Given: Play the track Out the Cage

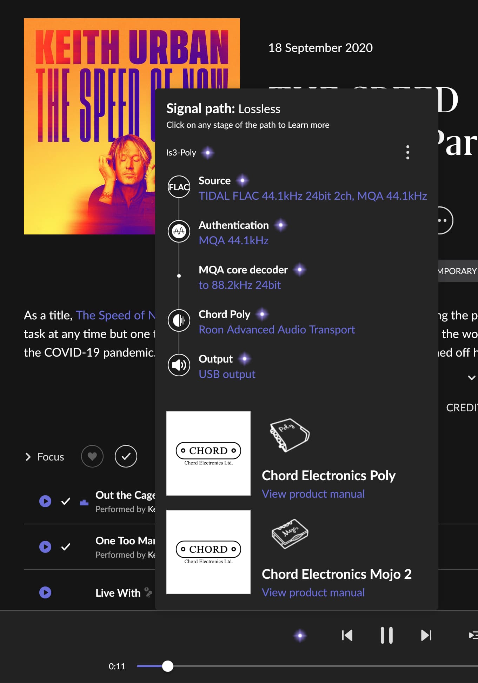Looking at the screenshot, I should [45, 501].
